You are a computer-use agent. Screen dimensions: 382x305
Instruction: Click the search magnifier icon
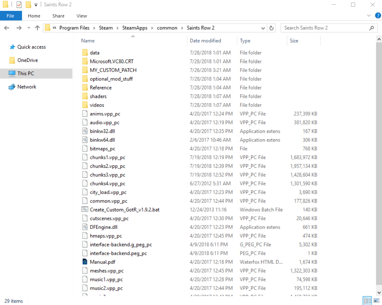372,28
